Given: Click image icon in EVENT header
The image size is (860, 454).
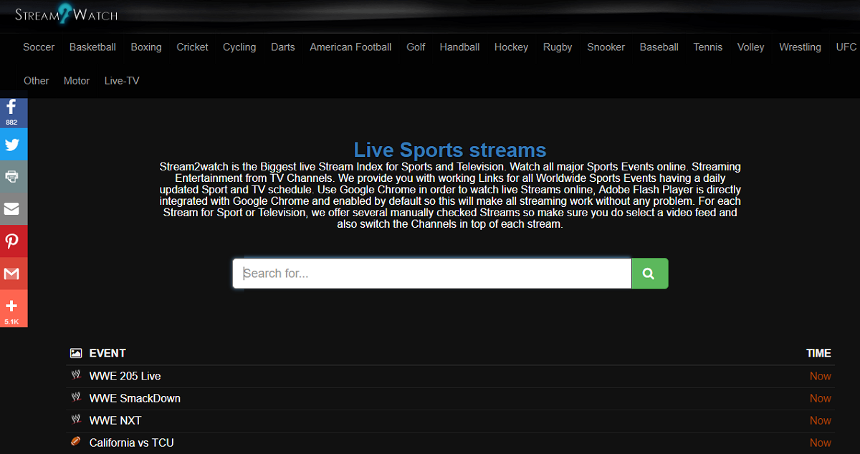Looking at the screenshot, I should click(76, 353).
